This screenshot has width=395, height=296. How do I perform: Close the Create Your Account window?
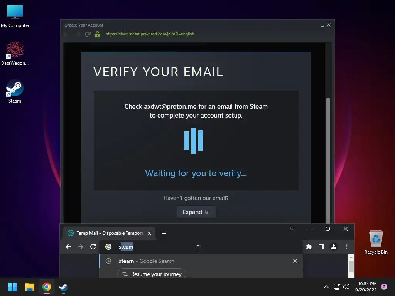pos(329,25)
